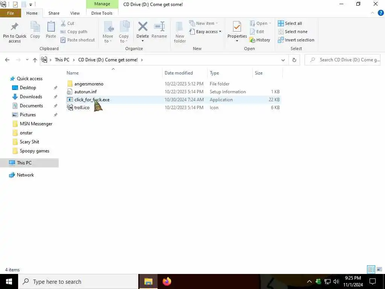Click Invert selection
Viewport: 385px width, 289px height.
point(296,40)
